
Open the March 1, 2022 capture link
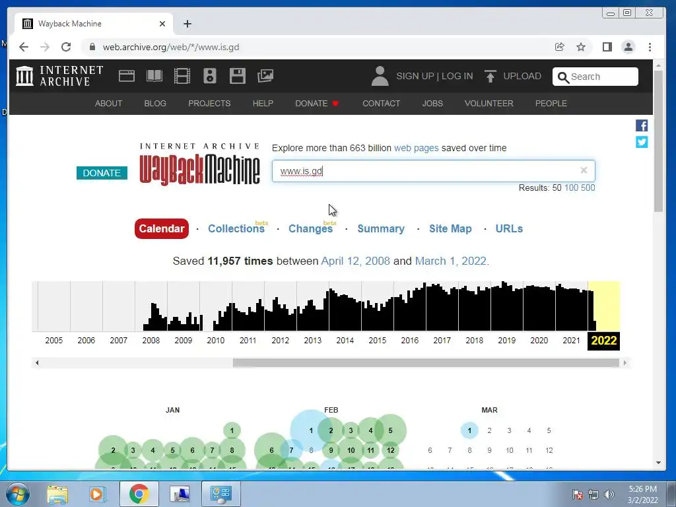click(450, 261)
